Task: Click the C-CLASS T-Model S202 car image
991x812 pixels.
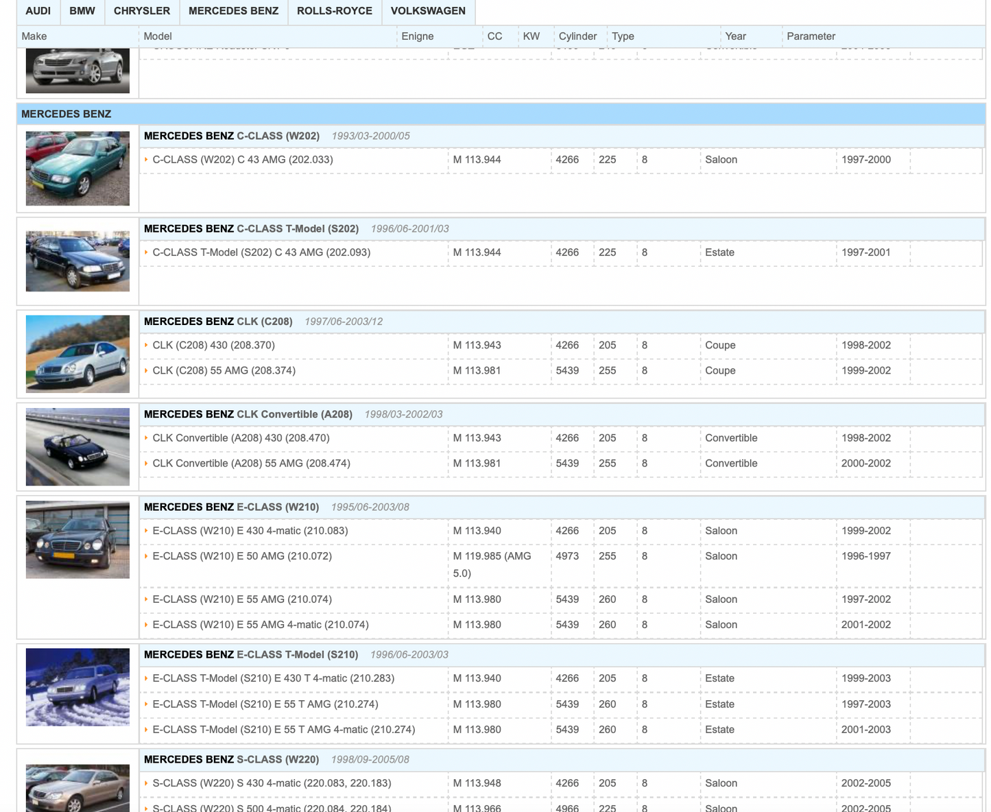Action: pyautogui.click(x=77, y=261)
